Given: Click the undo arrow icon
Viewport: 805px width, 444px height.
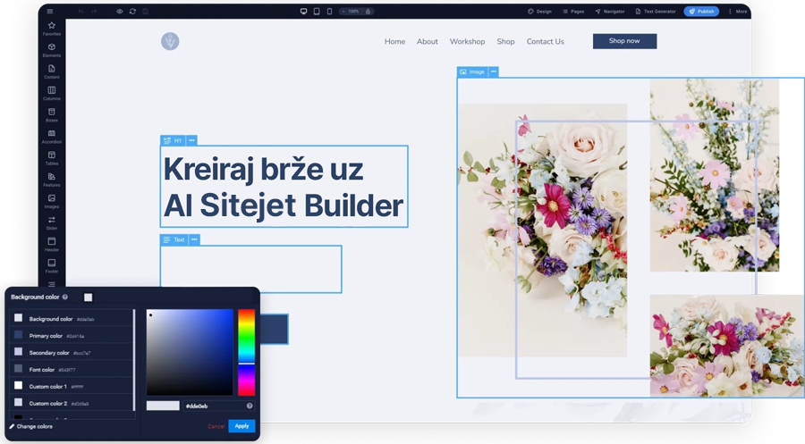Looking at the screenshot, I should click(x=81, y=12).
